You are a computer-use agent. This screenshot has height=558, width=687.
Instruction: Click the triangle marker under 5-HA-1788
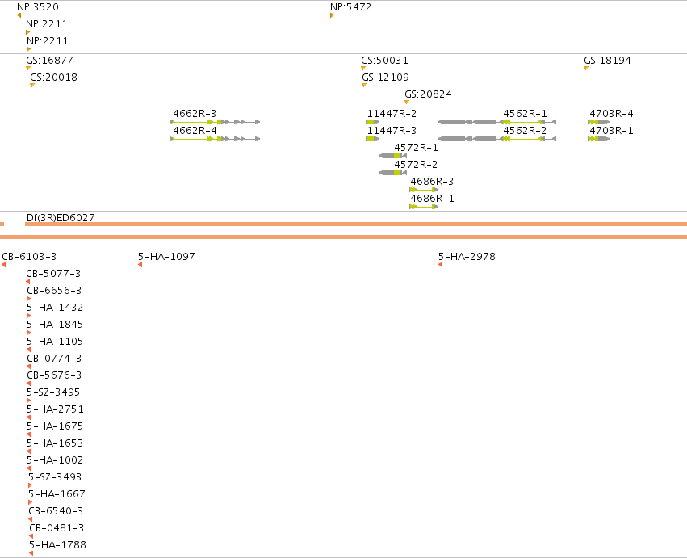[31, 553]
